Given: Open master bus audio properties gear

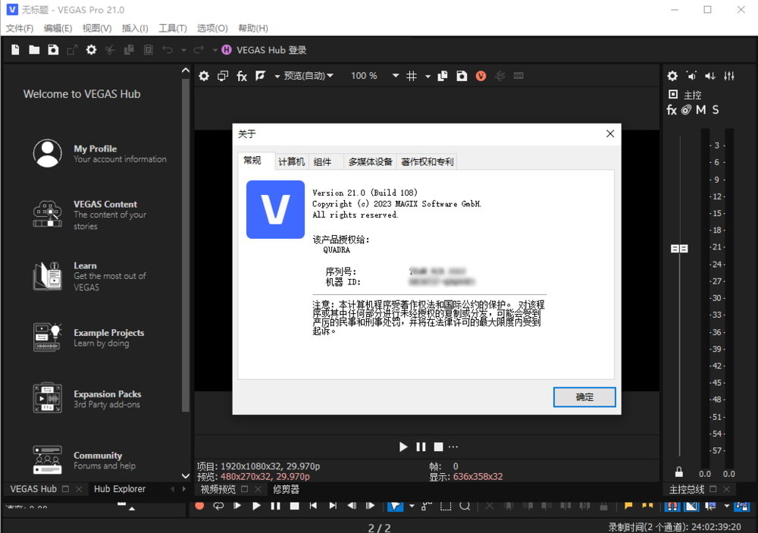Looking at the screenshot, I should coord(672,76).
